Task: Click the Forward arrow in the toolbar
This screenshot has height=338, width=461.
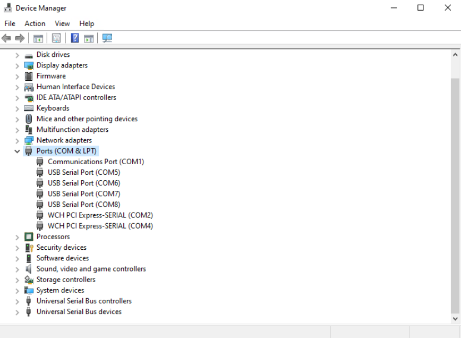Action: (20, 38)
